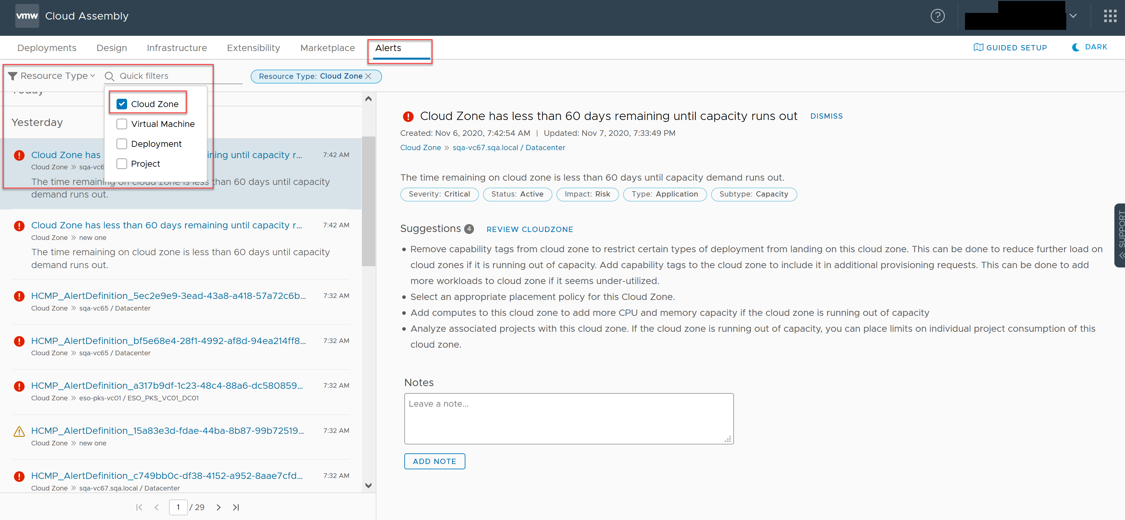Open sqa-vc67.sqa.local / Datacenter link in details

508,148
